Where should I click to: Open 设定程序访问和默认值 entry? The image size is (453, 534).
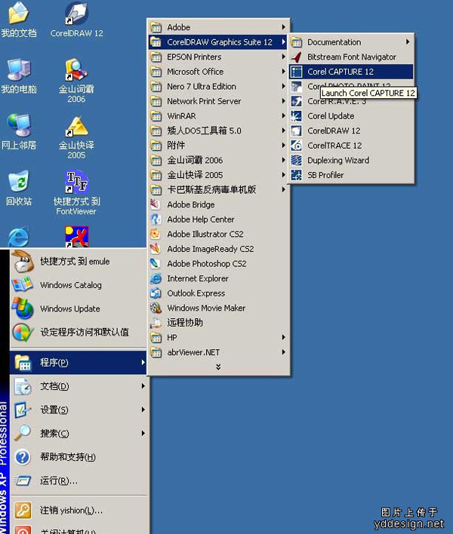tap(79, 332)
